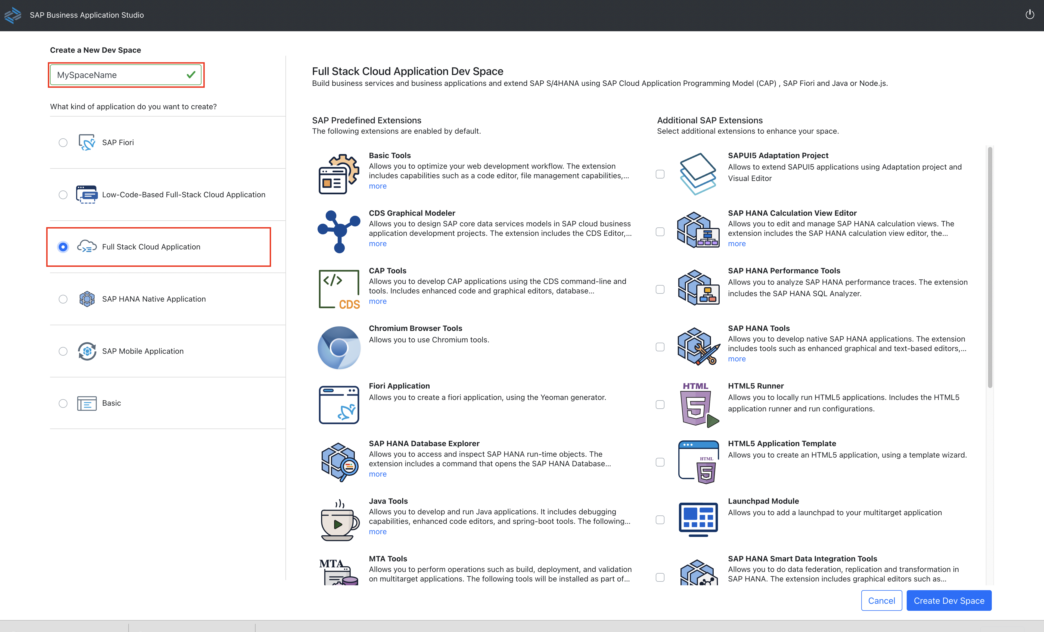The width and height of the screenshot is (1044, 632).
Task: Enable the SAP HANA Performance Tools checkbox
Action: (660, 290)
